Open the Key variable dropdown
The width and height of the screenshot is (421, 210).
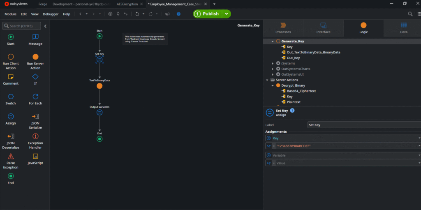pyautogui.click(x=419, y=138)
